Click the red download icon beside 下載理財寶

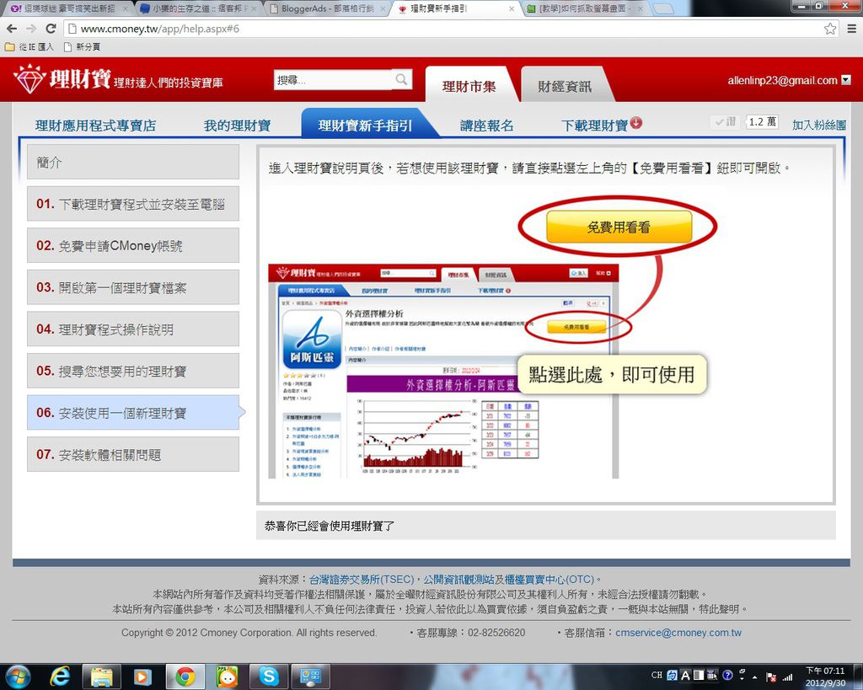point(636,123)
